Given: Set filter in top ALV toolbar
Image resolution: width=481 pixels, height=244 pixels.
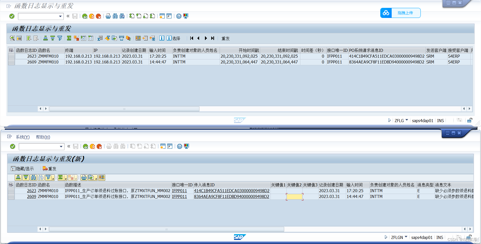Looking at the screenshot, I should [60, 38].
